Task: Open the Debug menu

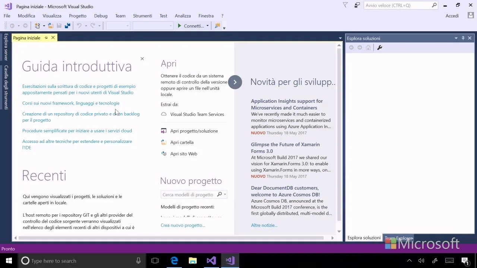Action: [x=101, y=16]
